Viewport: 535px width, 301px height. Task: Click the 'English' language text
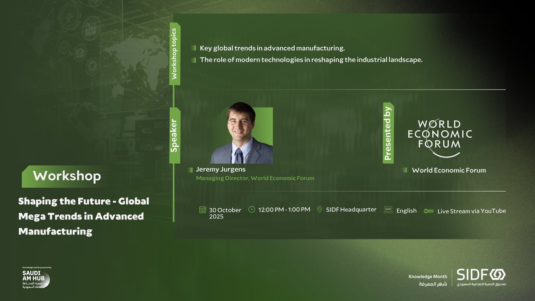[407, 210]
